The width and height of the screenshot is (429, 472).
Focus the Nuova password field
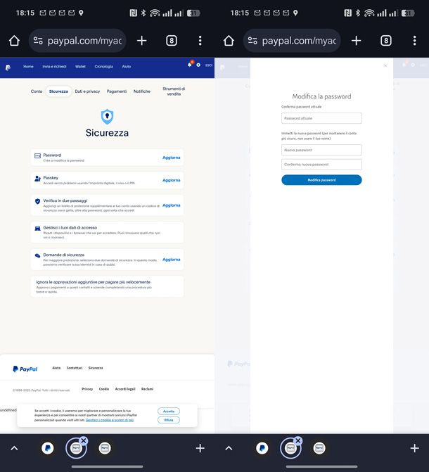(321, 150)
